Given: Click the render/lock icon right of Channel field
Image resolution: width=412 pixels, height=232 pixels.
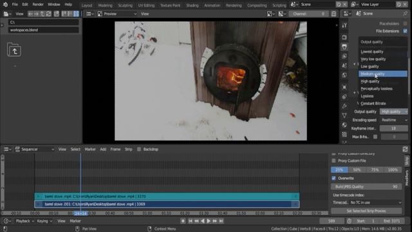Looking at the screenshot, I should point(333,14).
